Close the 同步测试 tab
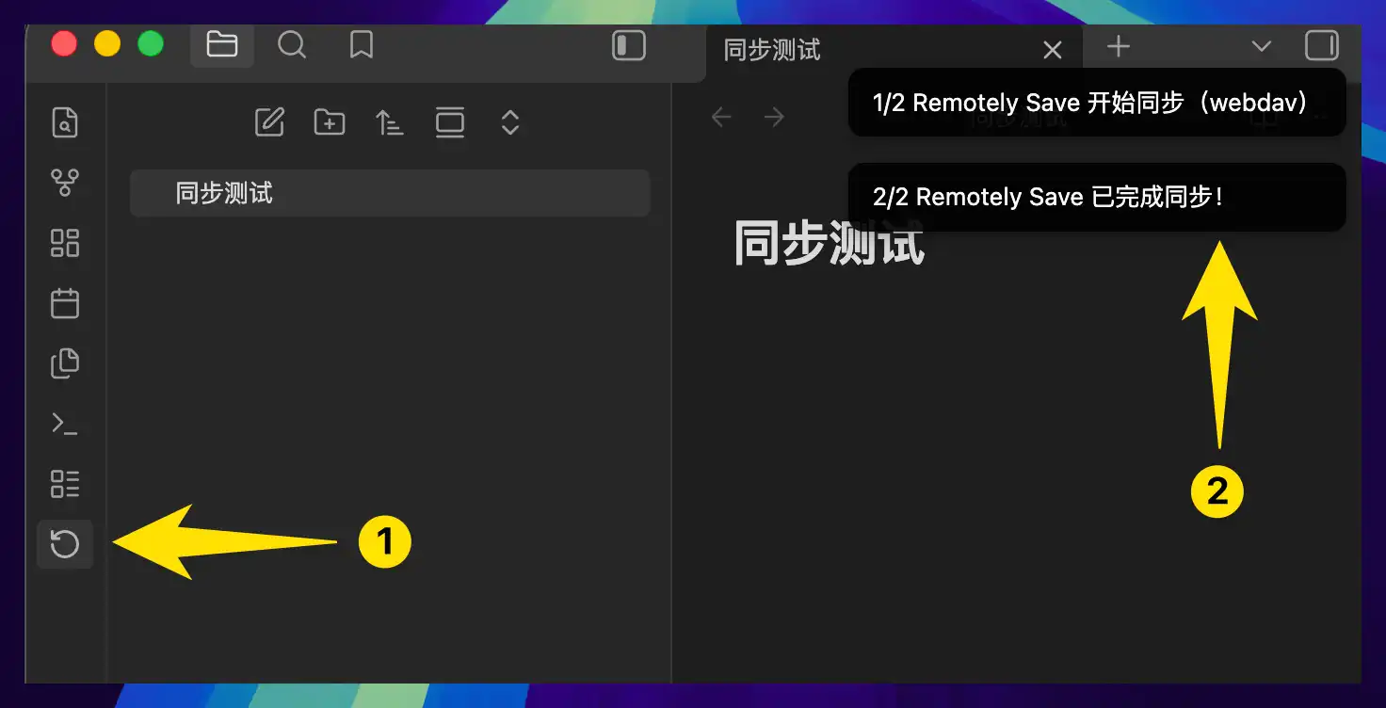1386x708 pixels. point(1053,50)
